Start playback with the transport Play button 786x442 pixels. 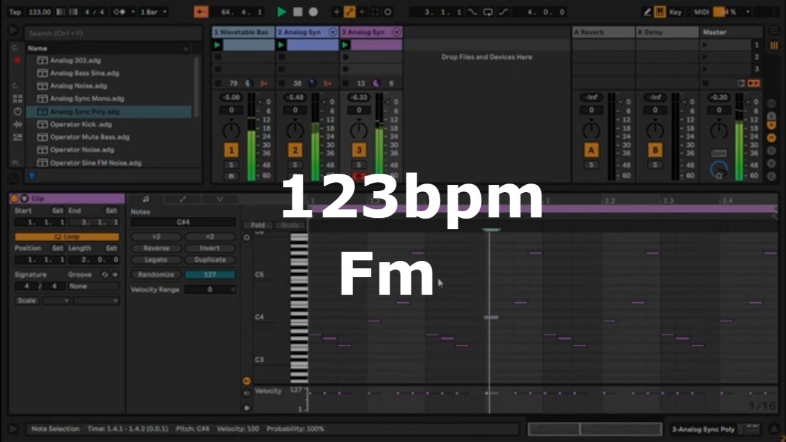pos(282,12)
